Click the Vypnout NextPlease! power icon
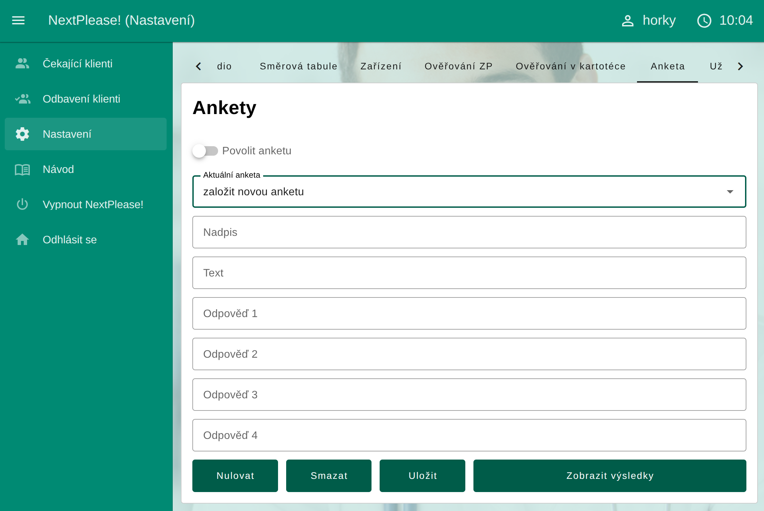Screen dimensions: 764x511 coord(22,204)
